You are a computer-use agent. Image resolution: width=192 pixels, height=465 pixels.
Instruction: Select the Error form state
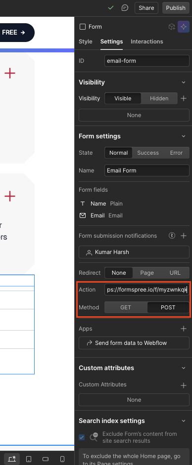[176, 153]
